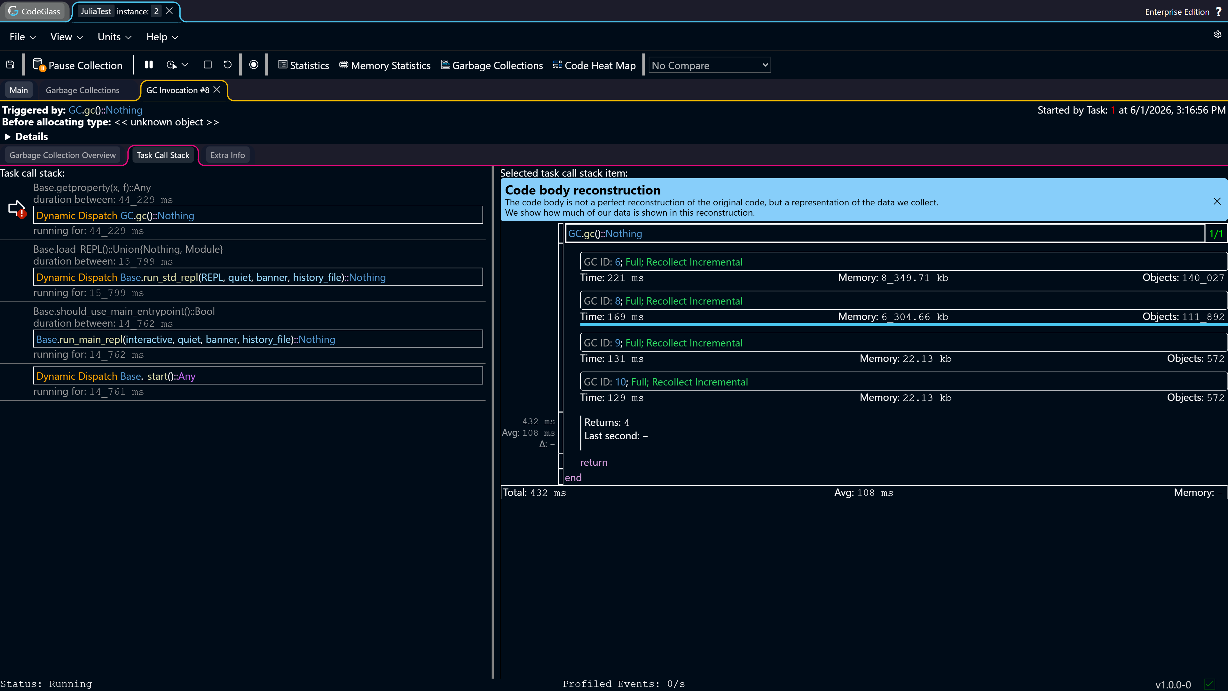Click the CodeGlass home tab

34,11
